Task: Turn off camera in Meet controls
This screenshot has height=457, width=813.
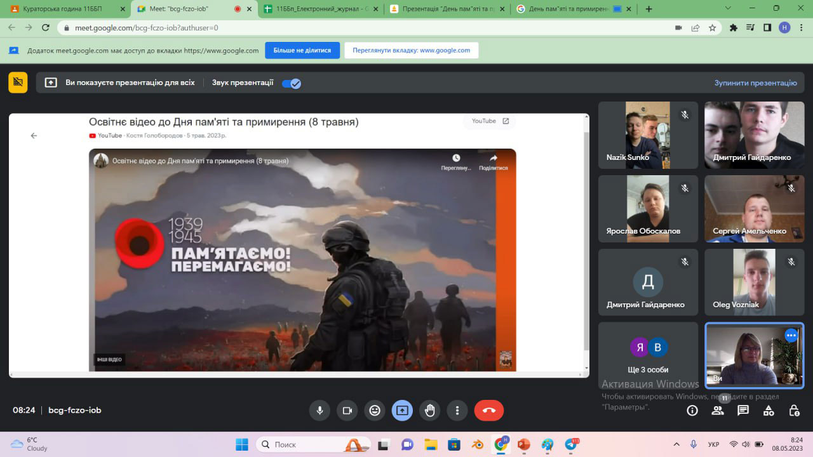Action: click(x=347, y=411)
